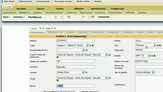Expand Grupo a cargo del hardware dropdown

tap(82, 55)
